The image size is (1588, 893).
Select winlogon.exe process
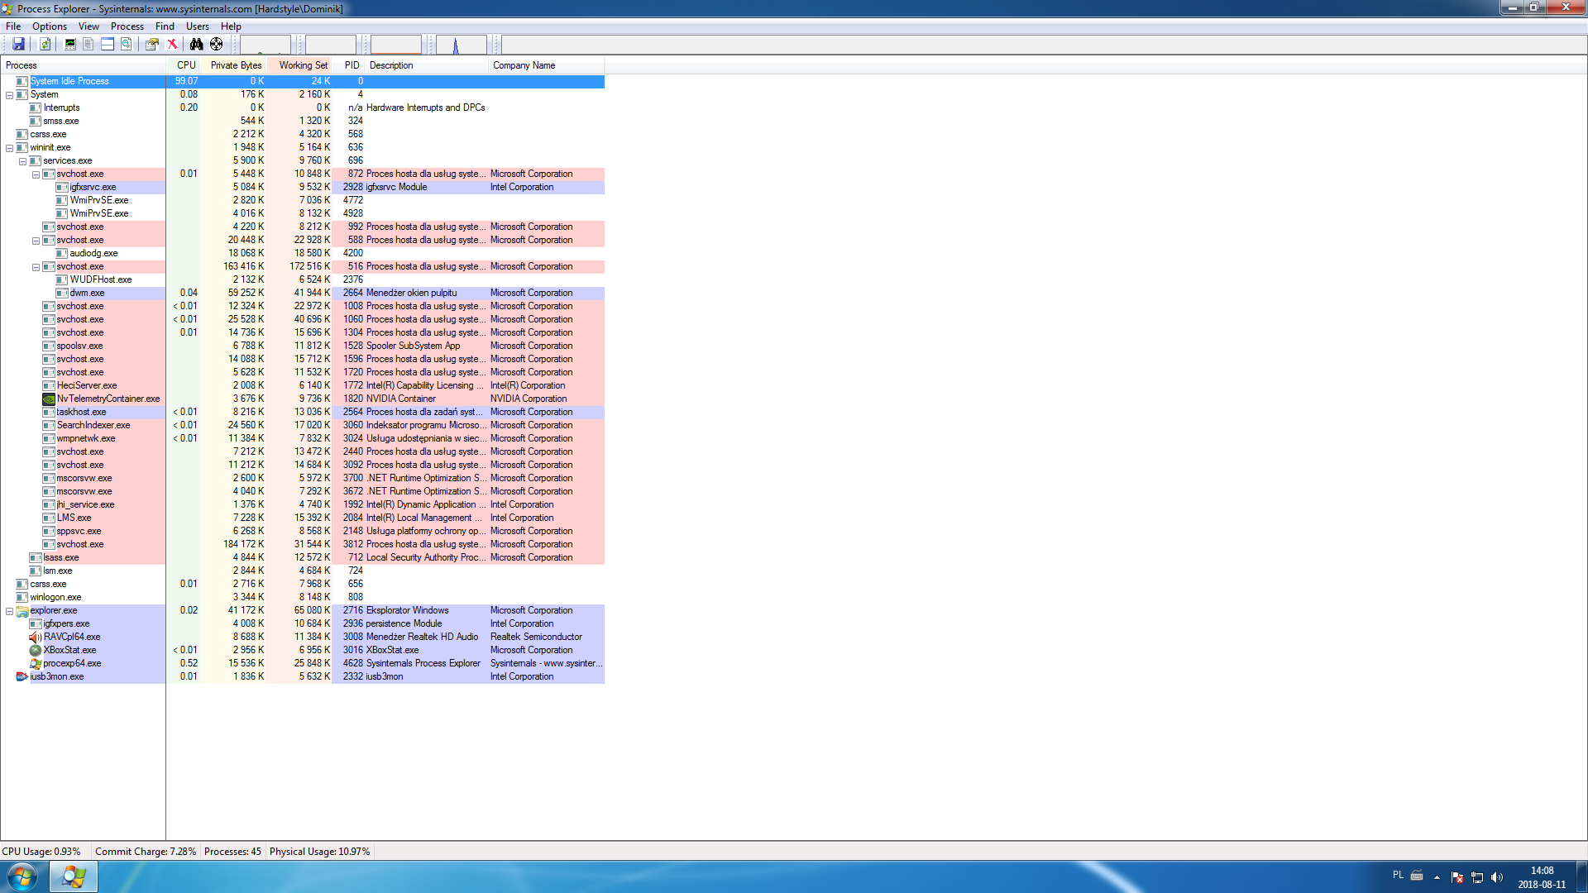point(303,597)
